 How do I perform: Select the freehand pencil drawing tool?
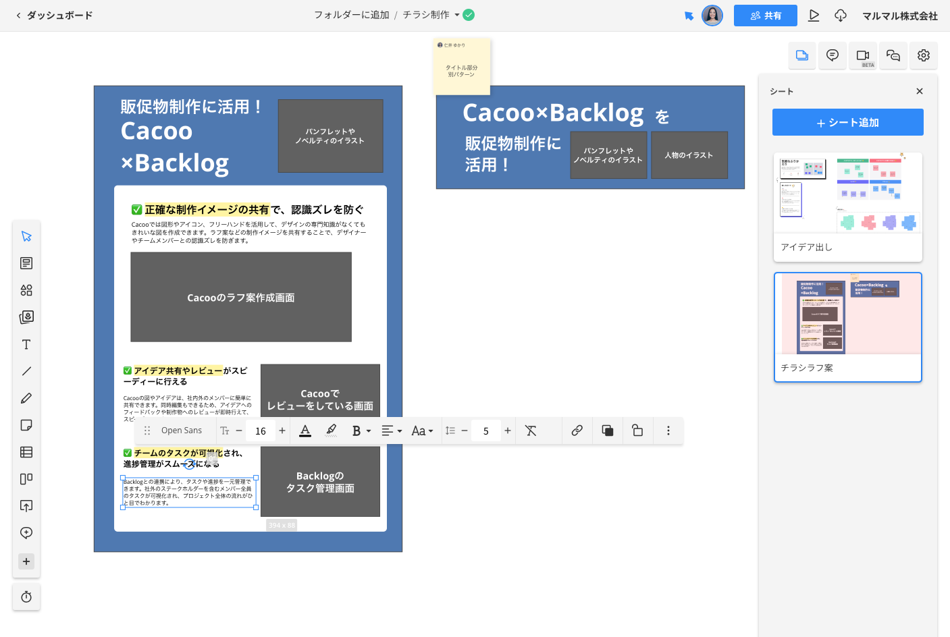click(26, 398)
